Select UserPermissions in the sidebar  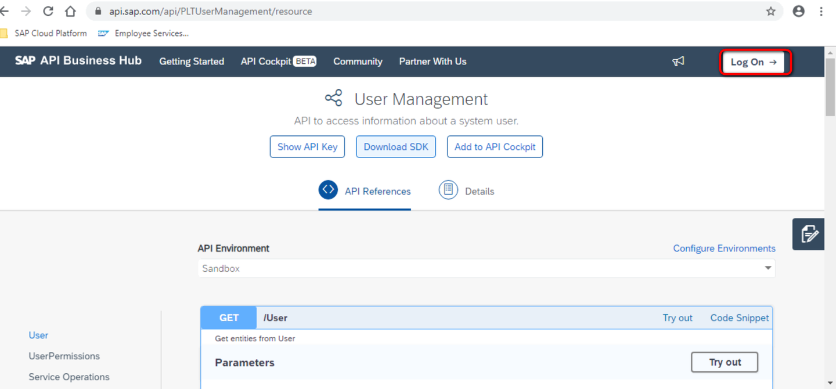[x=64, y=356]
